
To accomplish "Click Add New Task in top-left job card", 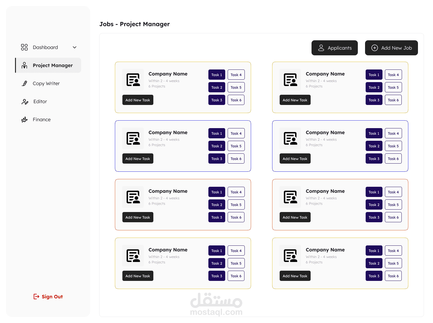I will coord(138,100).
